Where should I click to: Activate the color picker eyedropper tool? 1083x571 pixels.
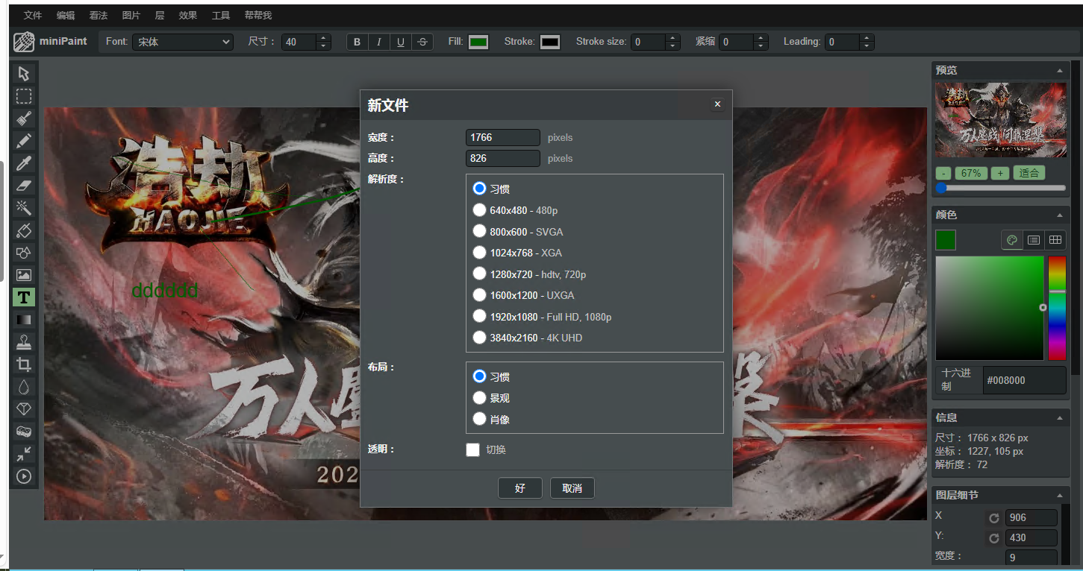24,163
